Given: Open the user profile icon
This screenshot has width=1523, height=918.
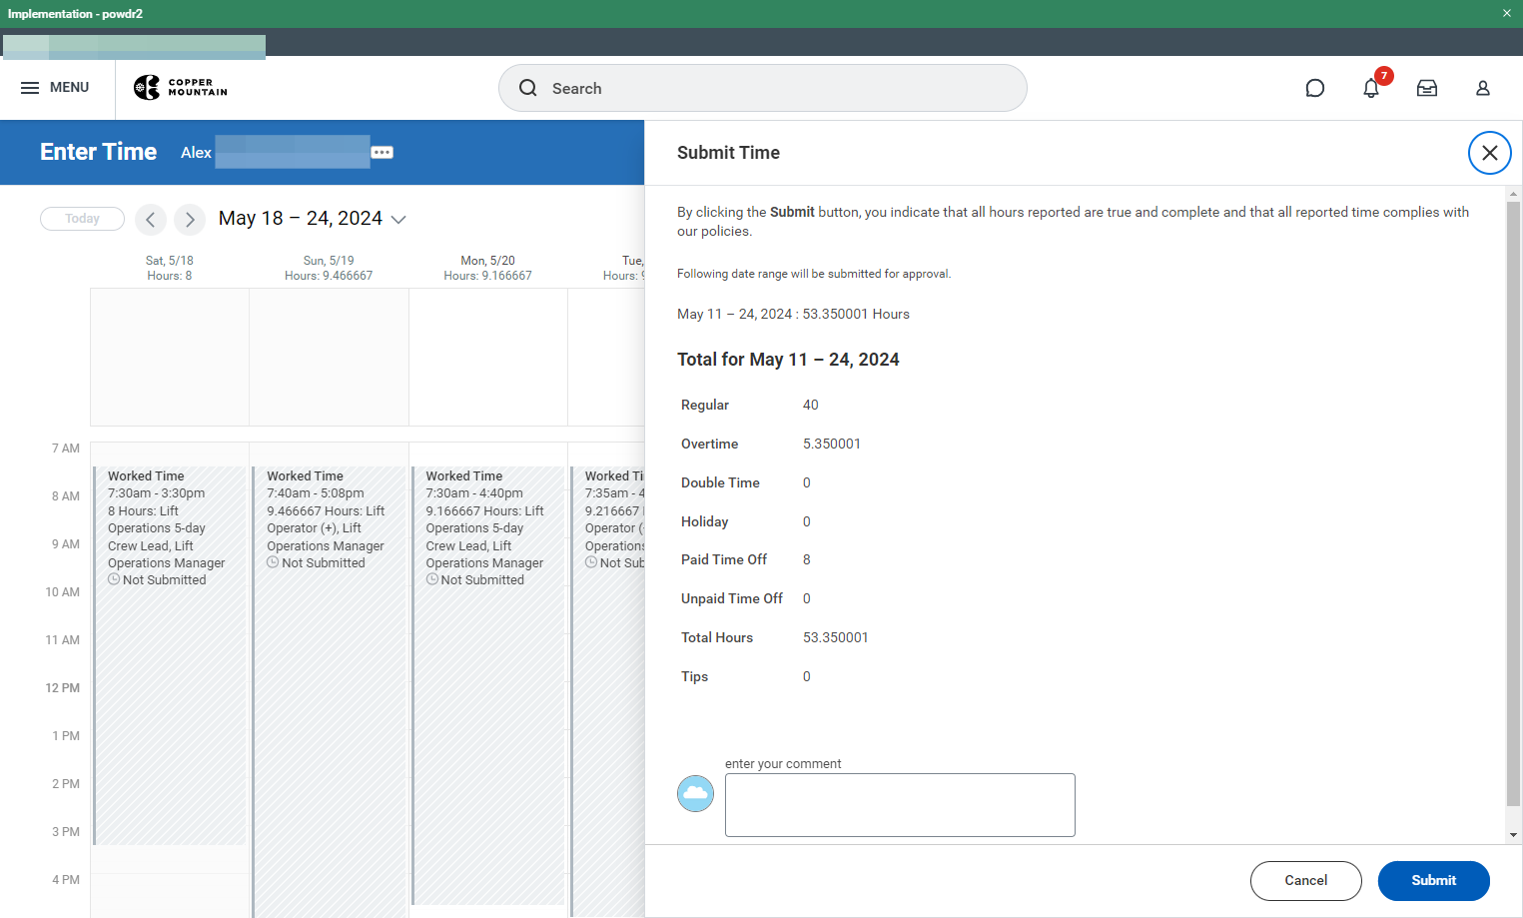Looking at the screenshot, I should tap(1483, 88).
